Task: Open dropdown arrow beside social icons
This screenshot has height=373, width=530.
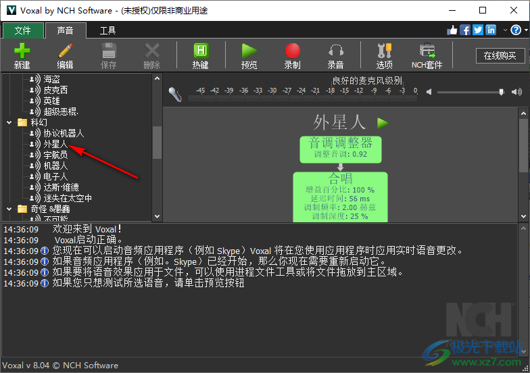Action: [505, 30]
